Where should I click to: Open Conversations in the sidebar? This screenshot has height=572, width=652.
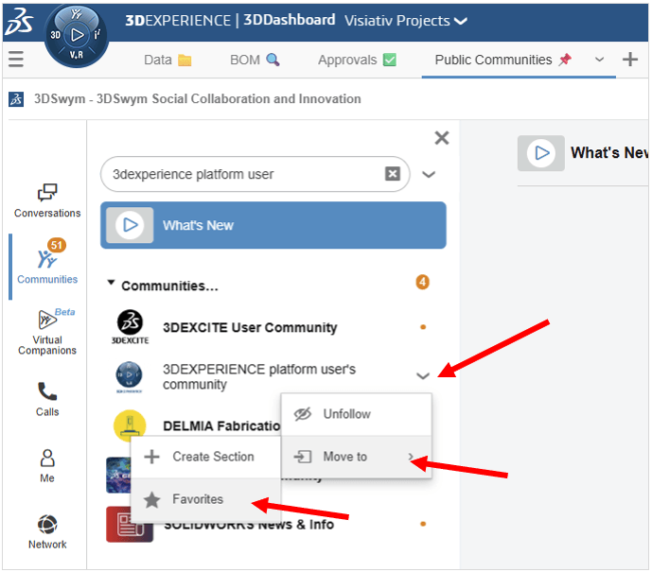47,200
